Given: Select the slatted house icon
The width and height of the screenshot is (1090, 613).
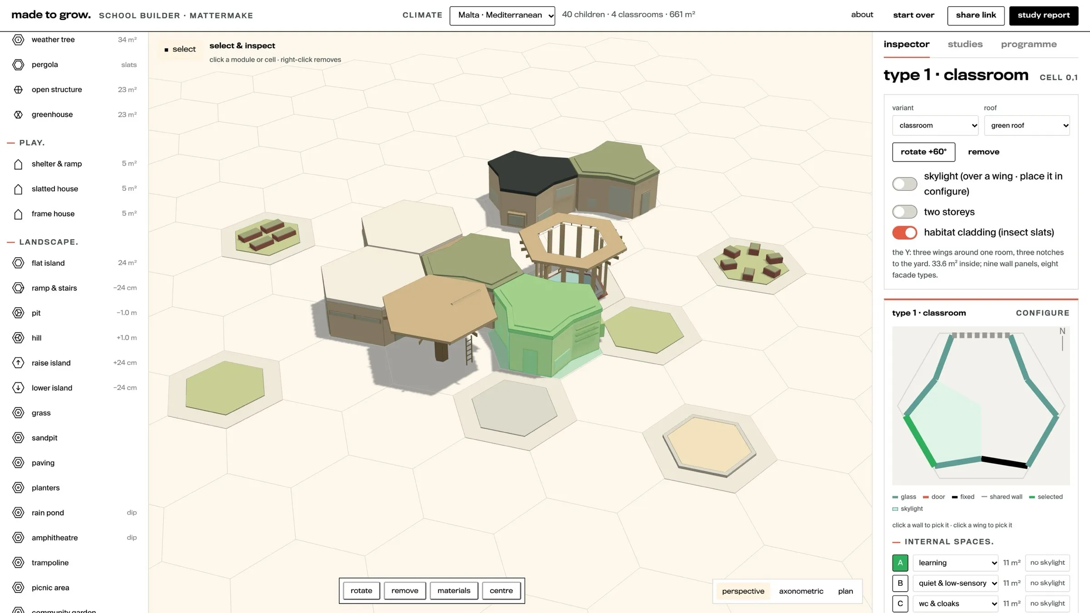Looking at the screenshot, I should click(18, 189).
